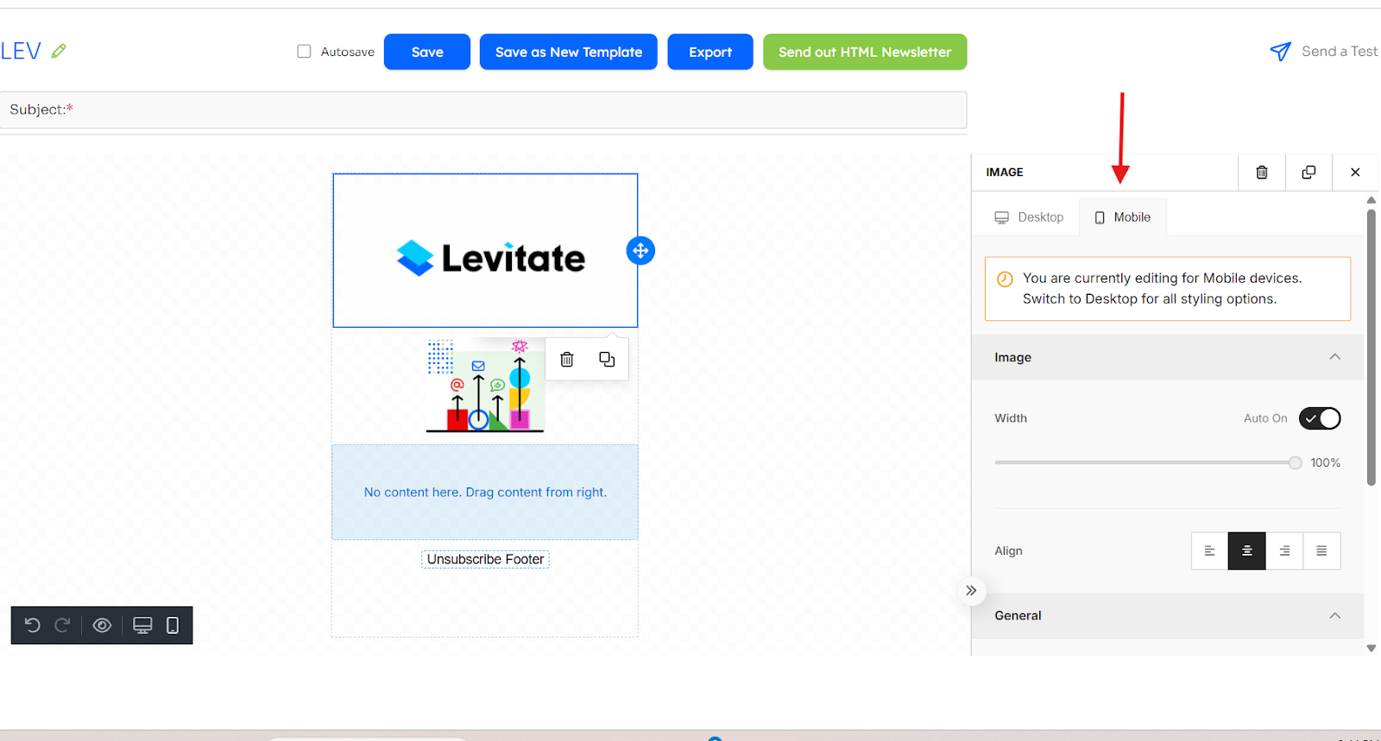Click the LEV title text
This screenshot has height=741, width=1381.
pyautogui.click(x=21, y=51)
